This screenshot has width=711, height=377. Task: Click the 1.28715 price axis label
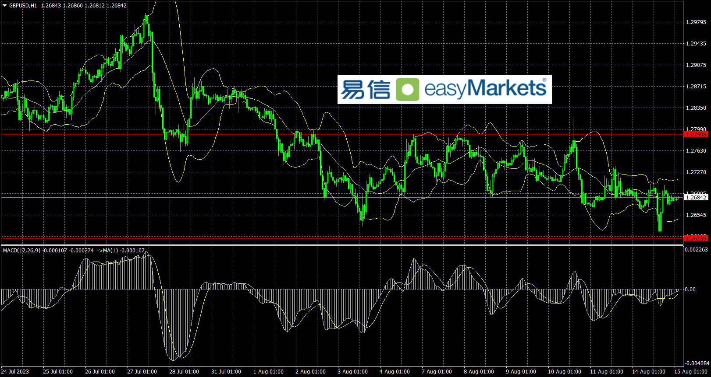coord(696,87)
